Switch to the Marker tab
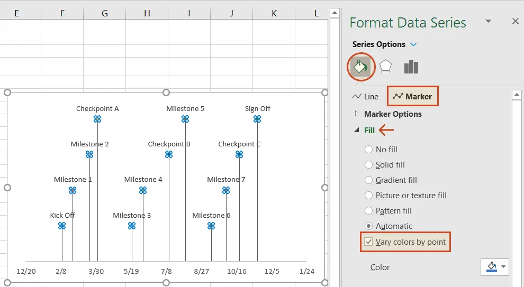This screenshot has height=287, width=524. (413, 97)
